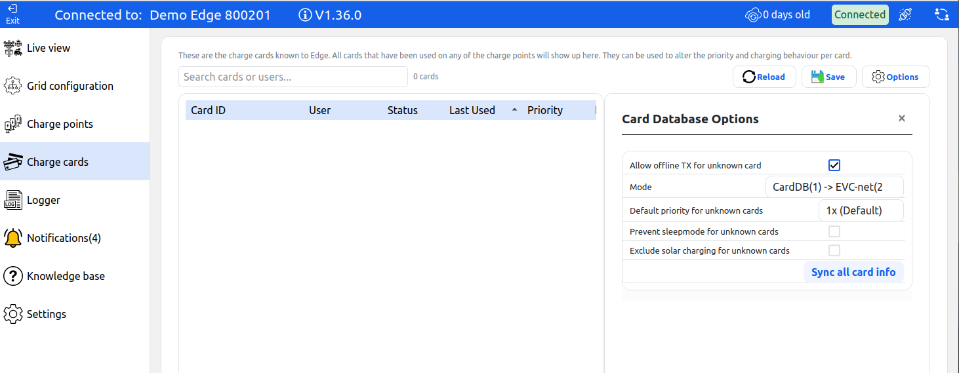
Task: Click the satellite link icon in header
Action: coord(905,14)
